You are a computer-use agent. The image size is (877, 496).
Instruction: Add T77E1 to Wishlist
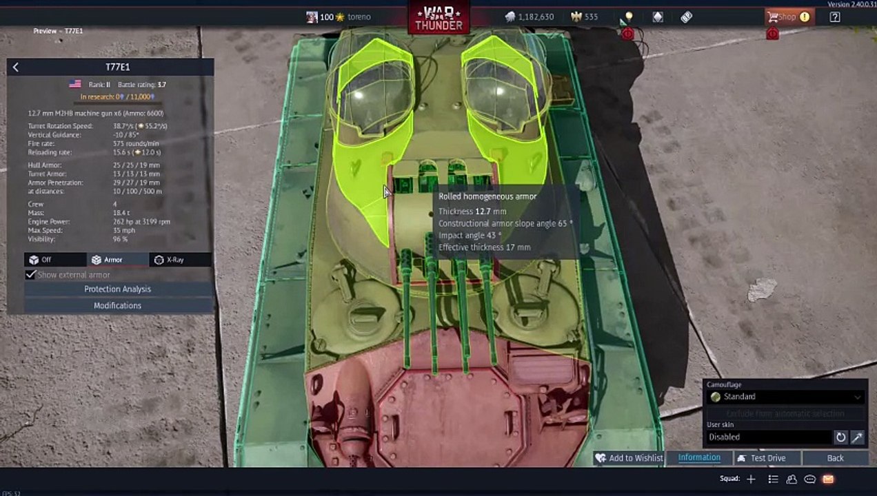pyautogui.click(x=629, y=458)
